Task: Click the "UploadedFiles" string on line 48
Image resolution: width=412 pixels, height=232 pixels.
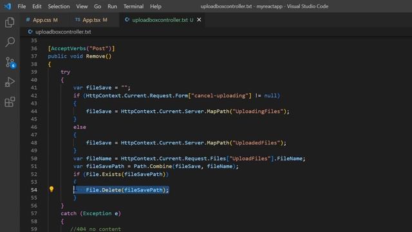Action: 256,143
